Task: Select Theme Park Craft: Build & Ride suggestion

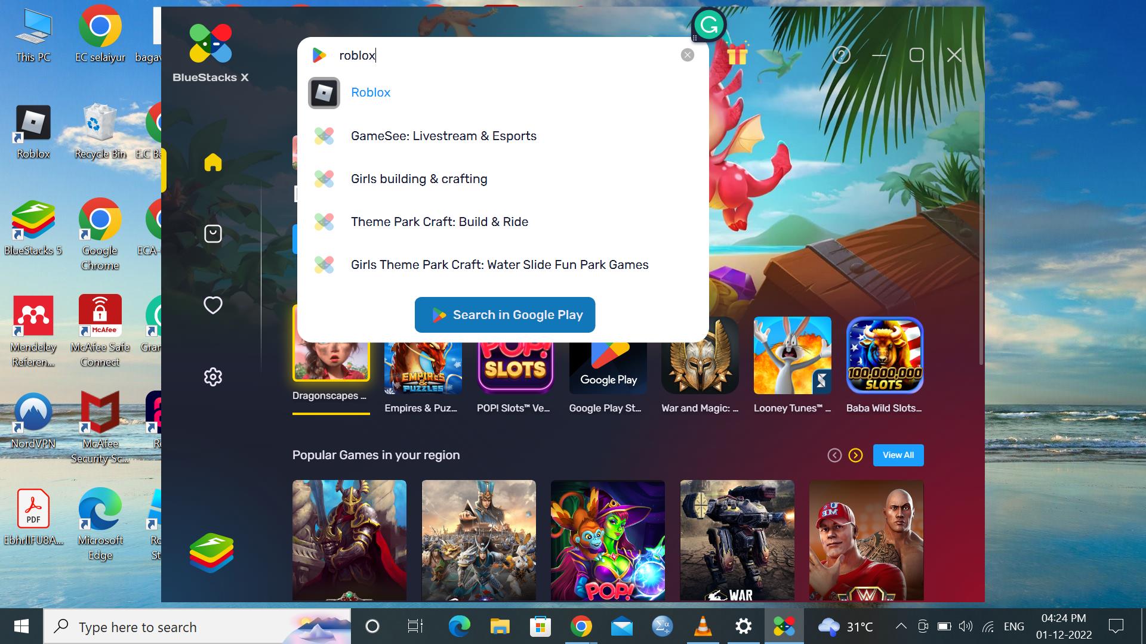Action: coord(503,222)
